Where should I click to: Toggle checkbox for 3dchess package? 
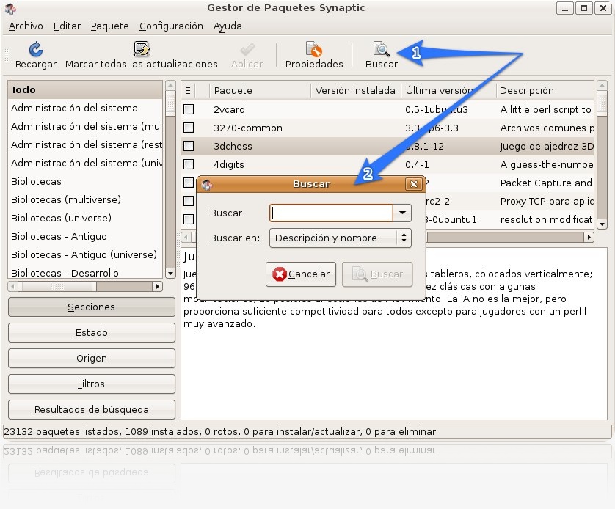coord(189,146)
